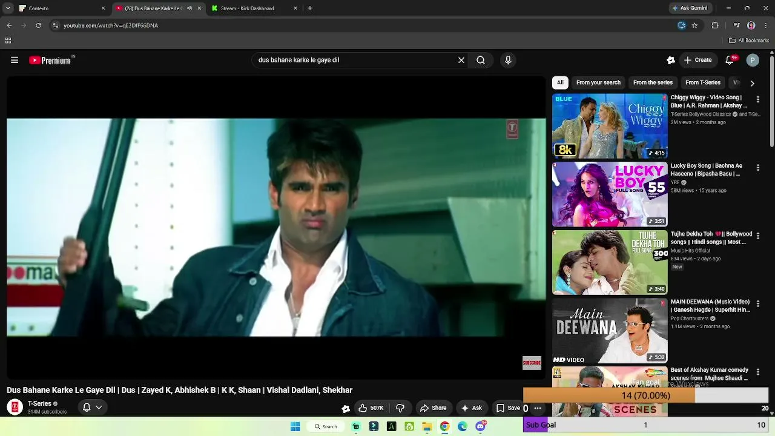Show more filter chips with the arrow
The height and width of the screenshot is (436, 775).
[752, 83]
